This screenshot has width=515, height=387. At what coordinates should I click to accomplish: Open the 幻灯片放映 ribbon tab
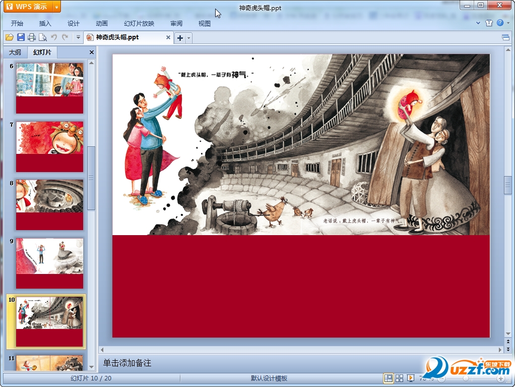pyautogui.click(x=139, y=23)
